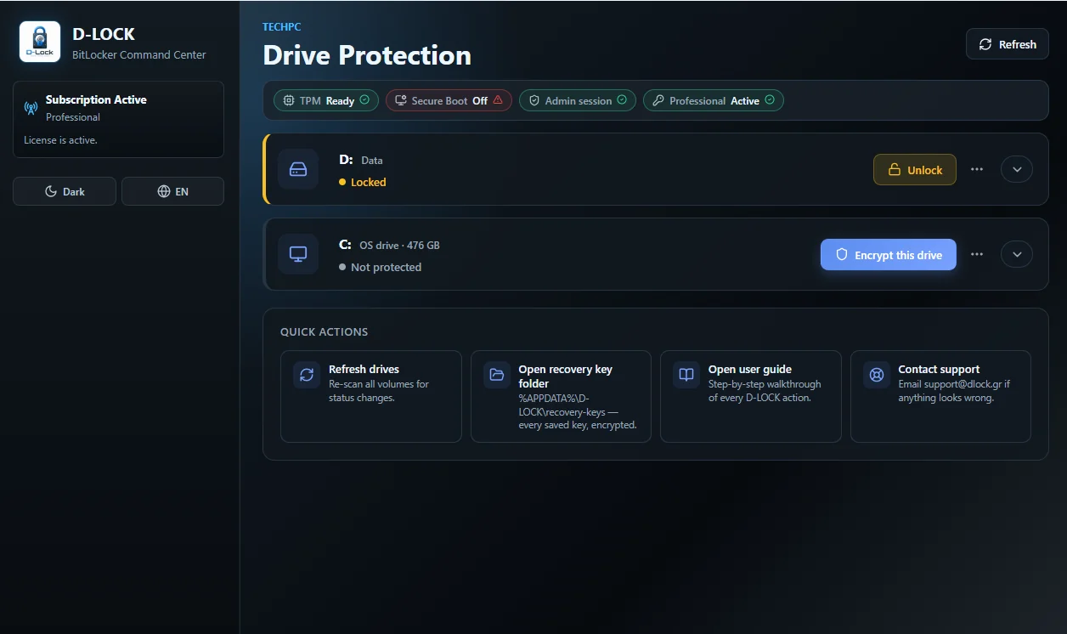
Task: Expand the C: OS drive details
Action: point(1017,254)
